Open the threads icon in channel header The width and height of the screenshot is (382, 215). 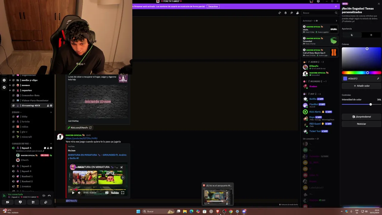pos(279,13)
